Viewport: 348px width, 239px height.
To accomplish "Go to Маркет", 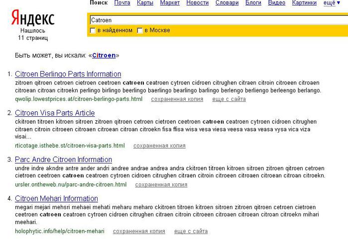I will point(170,2).
